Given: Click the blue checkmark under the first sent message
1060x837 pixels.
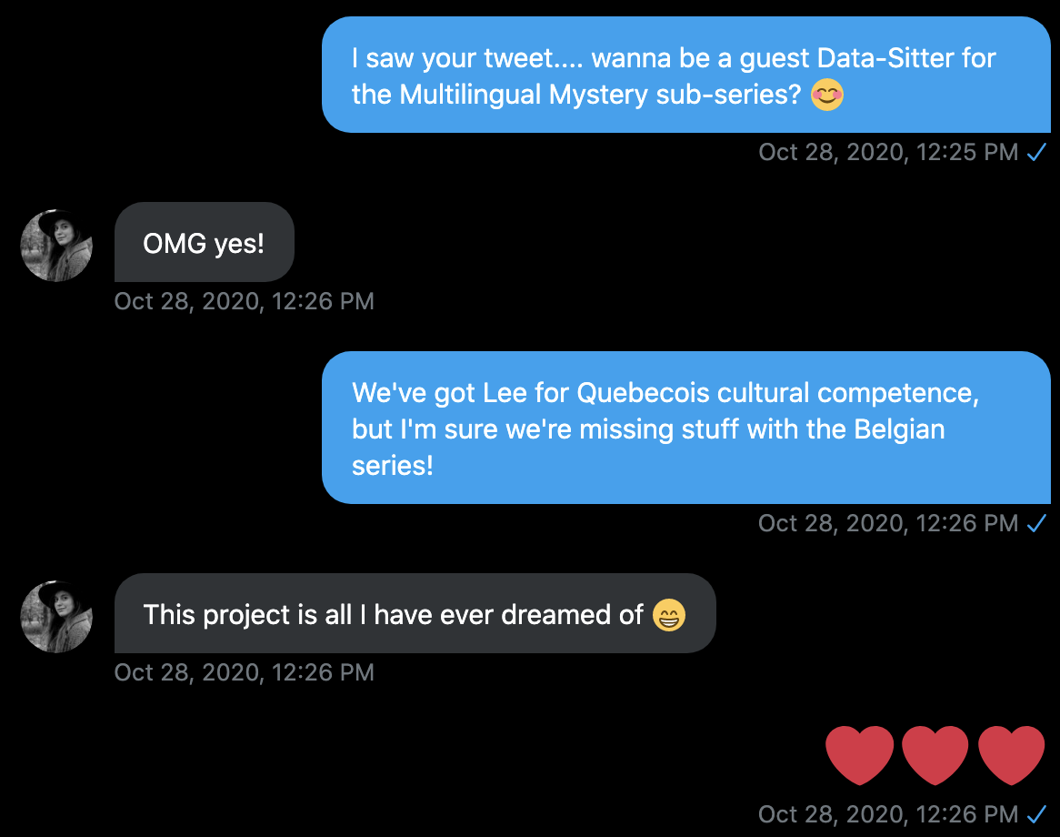Looking at the screenshot, I should coord(1036,152).
